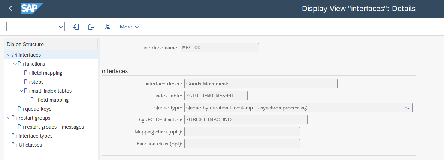This screenshot has height=160, width=444.
Task: Open restart groups - messages item
Action: (54, 127)
